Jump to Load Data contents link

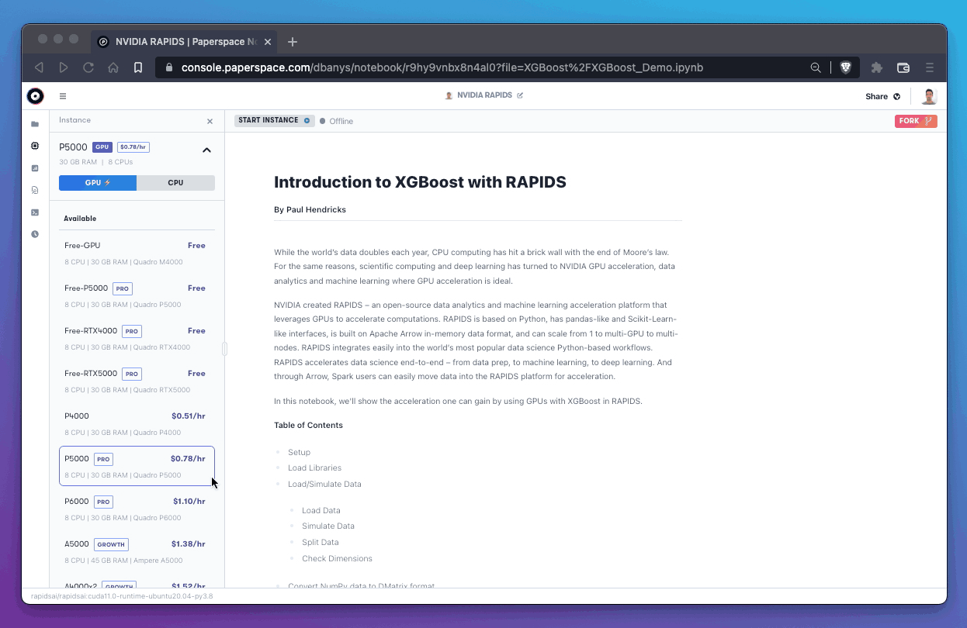coord(321,510)
